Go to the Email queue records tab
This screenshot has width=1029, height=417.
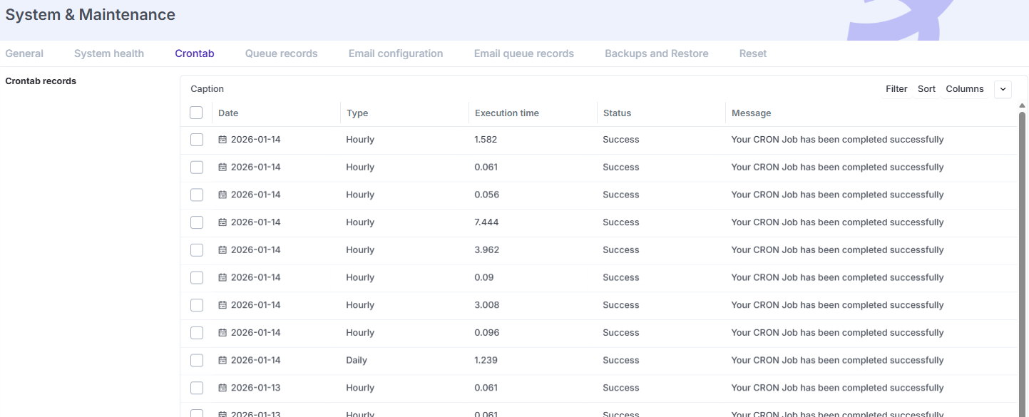[x=523, y=53]
